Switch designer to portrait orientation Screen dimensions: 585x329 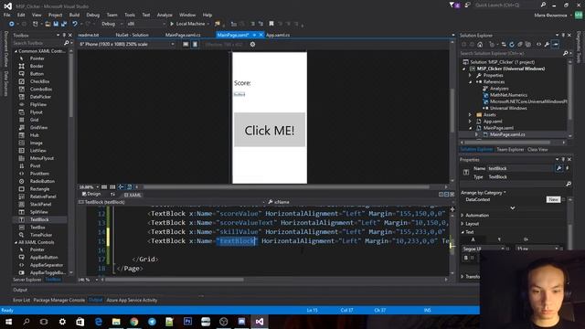tap(195, 44)
